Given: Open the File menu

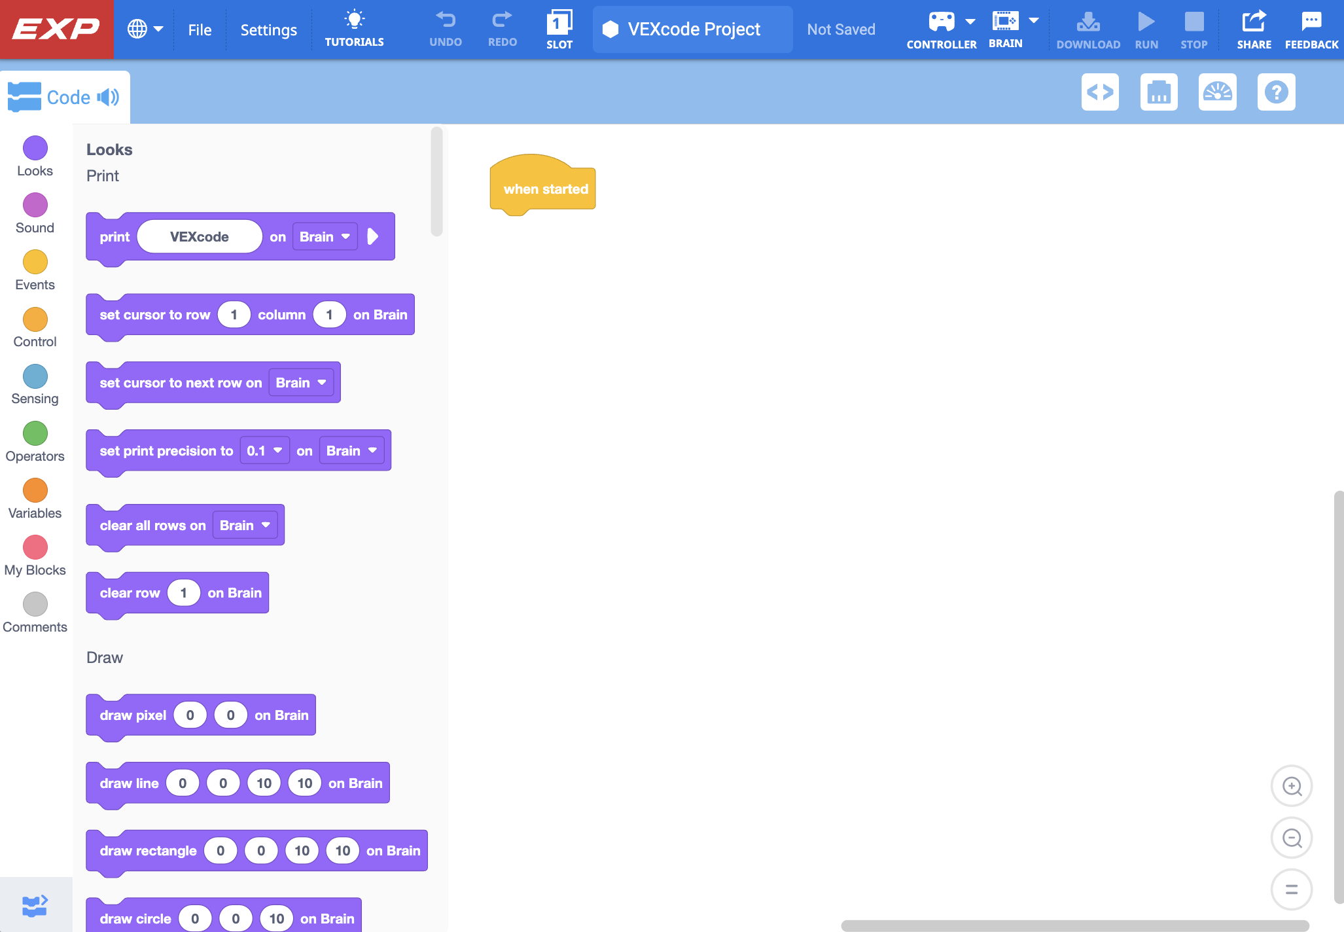Looking at the screenshot, I should (200, 29).
